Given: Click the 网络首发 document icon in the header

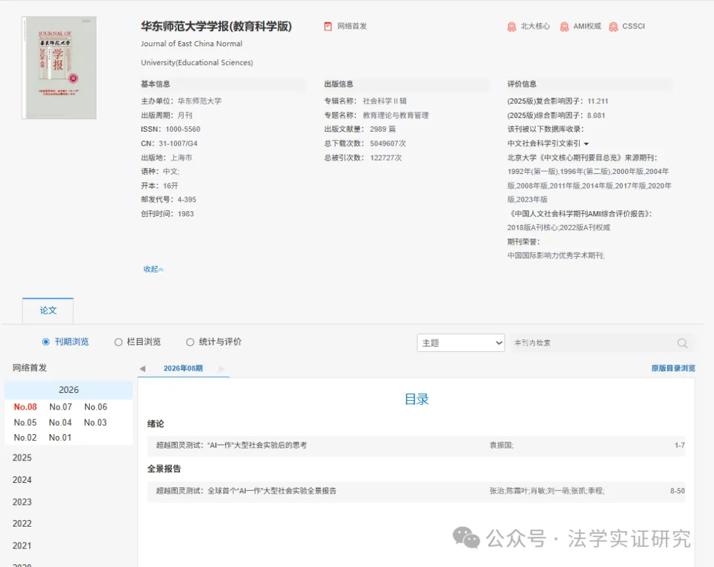Looking at the screenshot, I should coord(328,26).
